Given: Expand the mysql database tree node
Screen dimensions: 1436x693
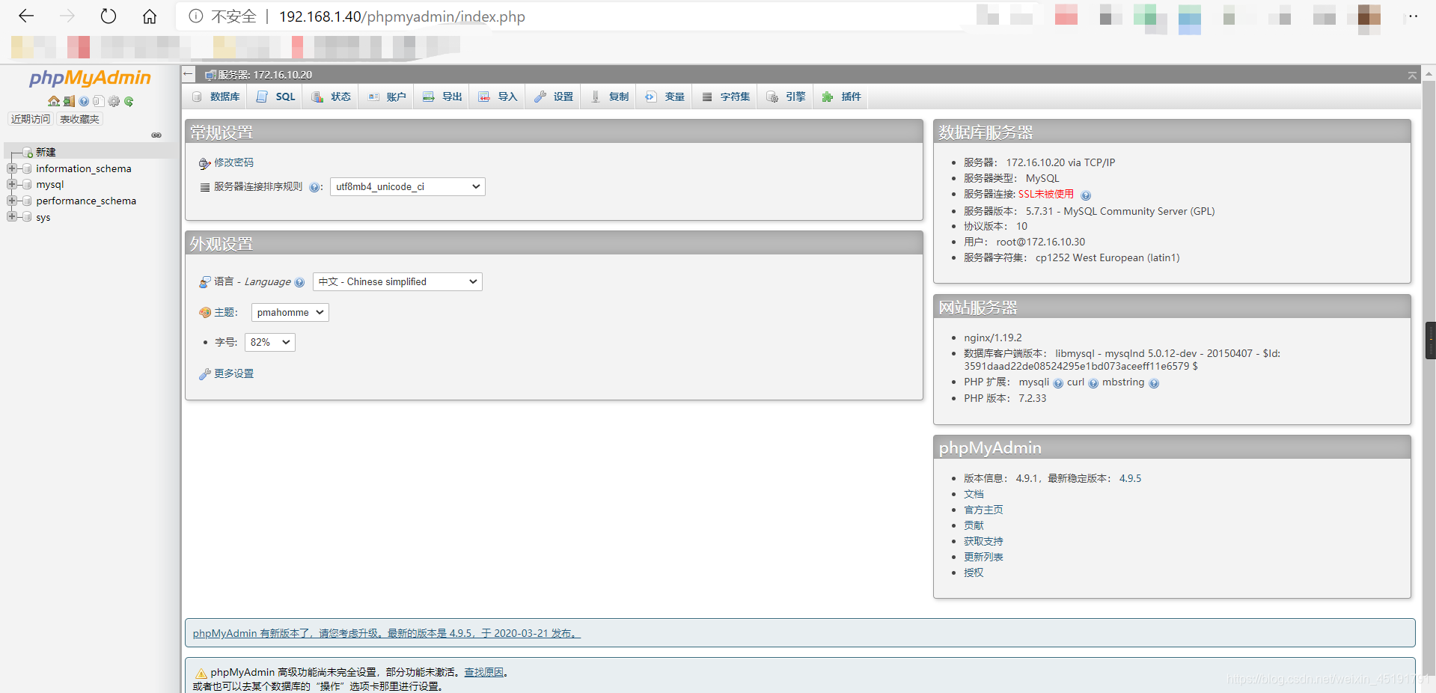Looking at the screenshot, I should click(11, 184).
